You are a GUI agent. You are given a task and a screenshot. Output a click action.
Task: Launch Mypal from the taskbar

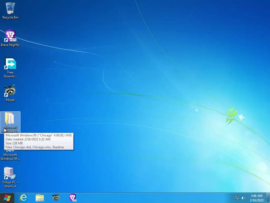coord(56,198)
